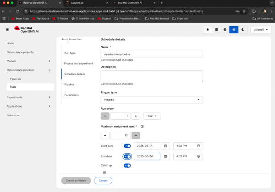Click the help question mark icon
The height and width of the screenshot is (192, 275).
[225, 29]
